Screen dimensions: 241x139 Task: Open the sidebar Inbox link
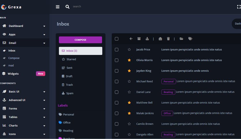12,51
